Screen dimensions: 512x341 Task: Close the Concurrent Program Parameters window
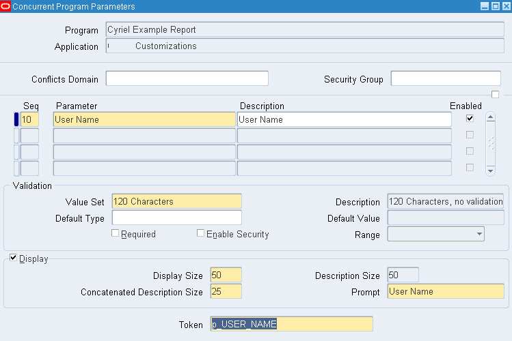[505, 6]
